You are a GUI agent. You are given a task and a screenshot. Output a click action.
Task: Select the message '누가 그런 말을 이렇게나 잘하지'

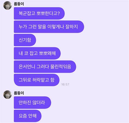click(x=49, y=27)
